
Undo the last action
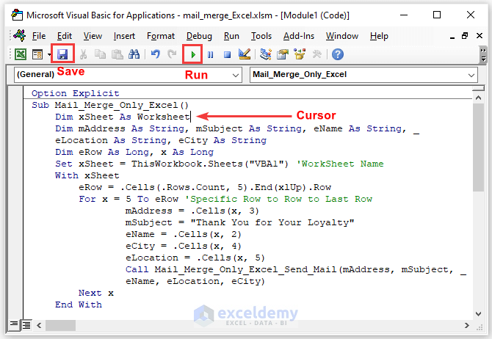(156, 54)
